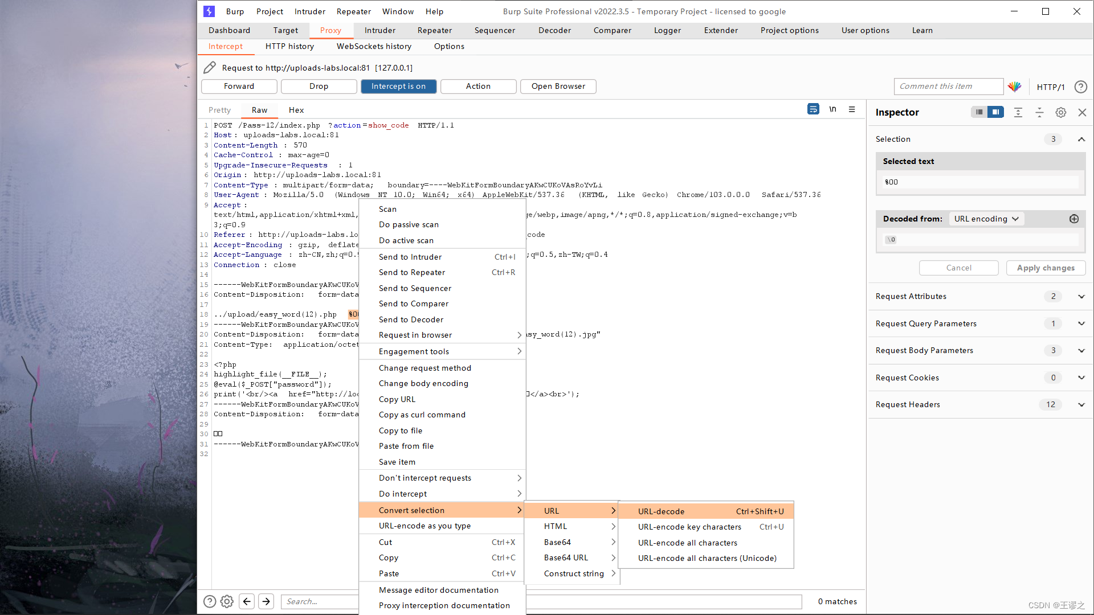Choose Copy as curl command
This screenshot has height=615, width=1094.
coord(442,415)
